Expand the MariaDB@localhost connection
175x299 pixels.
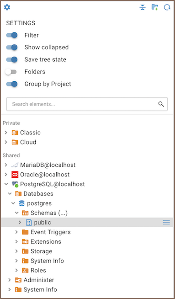[x=6, y=165]
